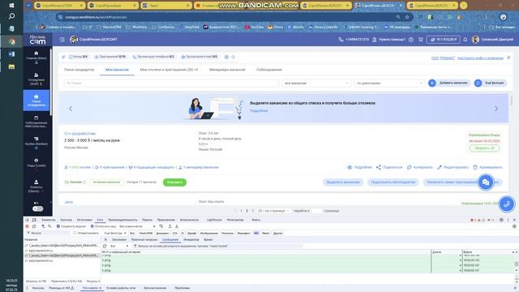Open notifications bell in header
The height and width of the screenshot is (292, 519).
[465, 40]
